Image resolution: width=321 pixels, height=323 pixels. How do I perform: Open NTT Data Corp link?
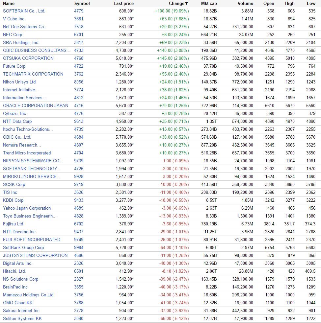17,122
